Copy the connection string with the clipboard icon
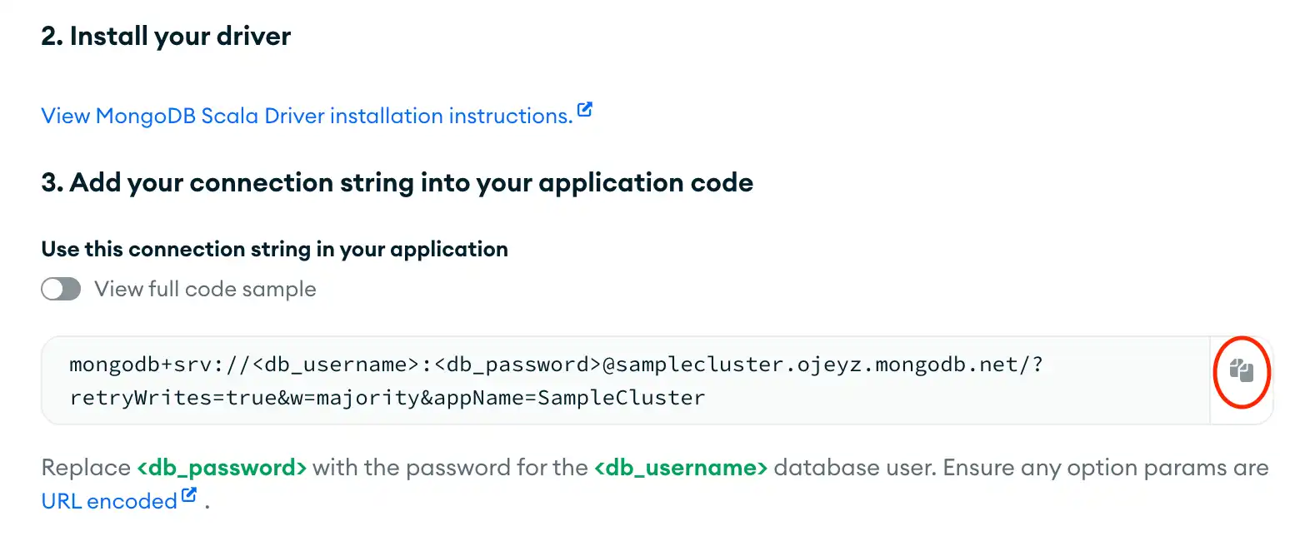 (x=1241, y=371)
